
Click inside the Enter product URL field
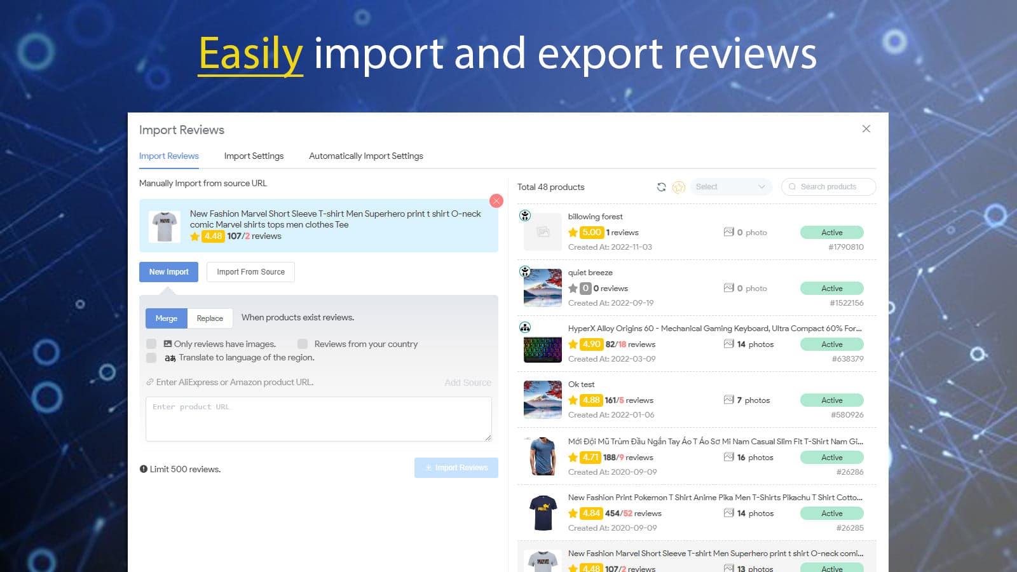click(318, 418)
